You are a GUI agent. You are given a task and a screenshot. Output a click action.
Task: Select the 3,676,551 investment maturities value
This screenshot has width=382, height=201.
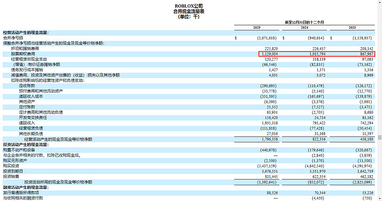270,171
